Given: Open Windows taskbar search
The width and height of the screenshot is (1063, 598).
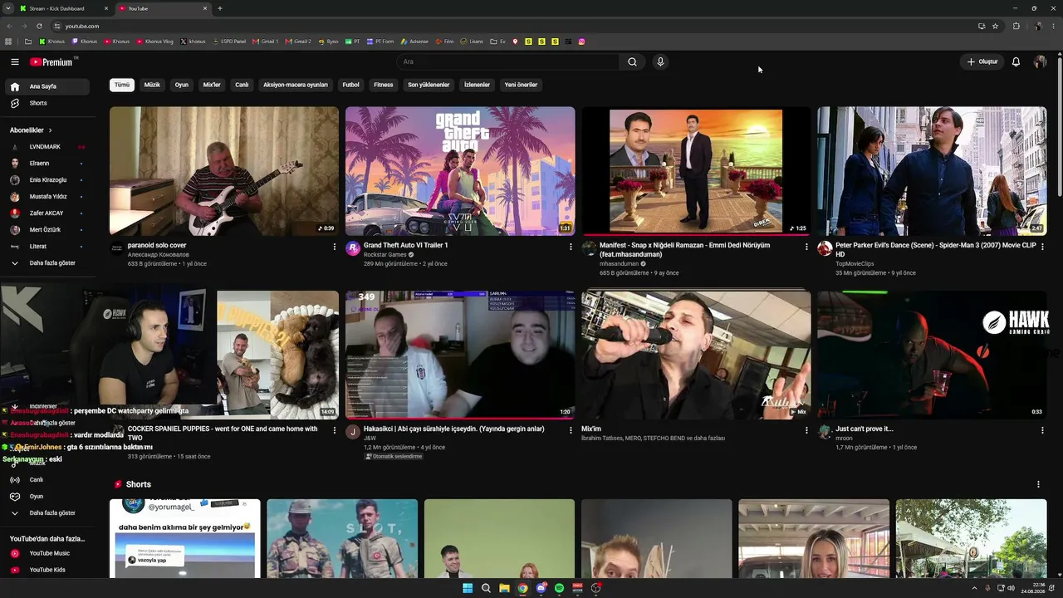Looking at the screenshot, I should tap(486, 588).
